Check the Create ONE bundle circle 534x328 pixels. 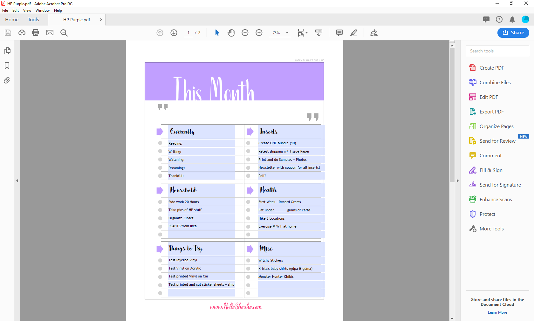click(248, 143)
